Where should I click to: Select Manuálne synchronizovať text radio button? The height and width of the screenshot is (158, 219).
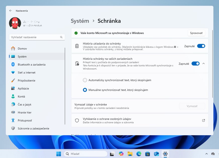click(85, 90)
